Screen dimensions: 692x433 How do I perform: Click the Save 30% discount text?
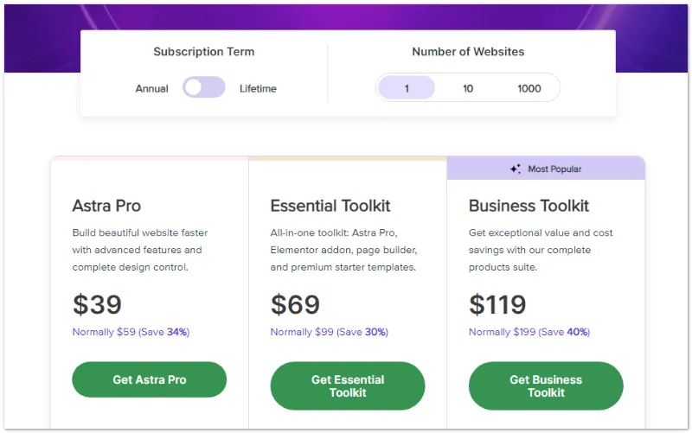tap(365, 332)
